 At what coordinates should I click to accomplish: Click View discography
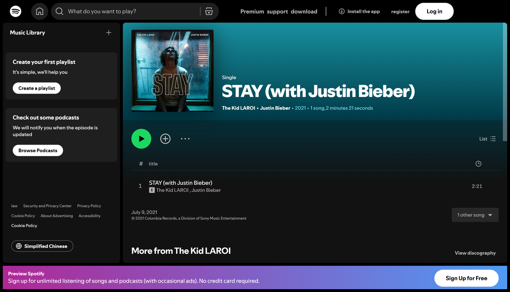[475, 253]
